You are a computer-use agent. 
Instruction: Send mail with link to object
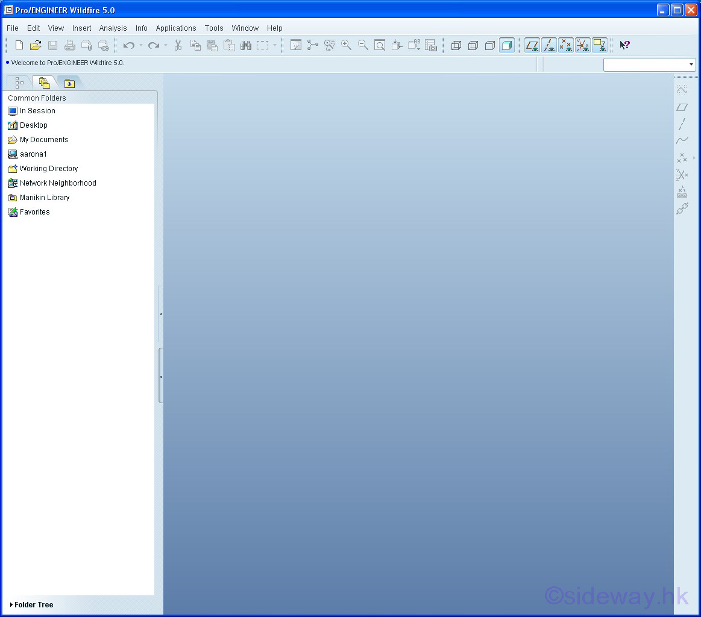(x=103, y=45)
